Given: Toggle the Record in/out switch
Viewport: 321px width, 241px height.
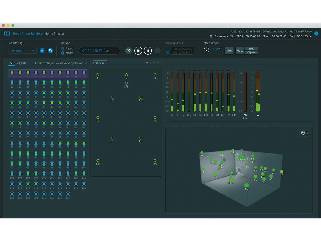Looking at the screenshot, I should coord(167,50).
